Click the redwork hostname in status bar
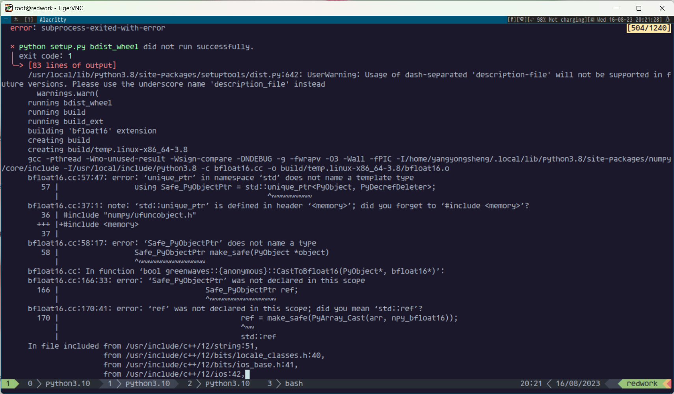The width and height of the screenshot is (674, 394). pyautogui.click(x=642, y=383)
